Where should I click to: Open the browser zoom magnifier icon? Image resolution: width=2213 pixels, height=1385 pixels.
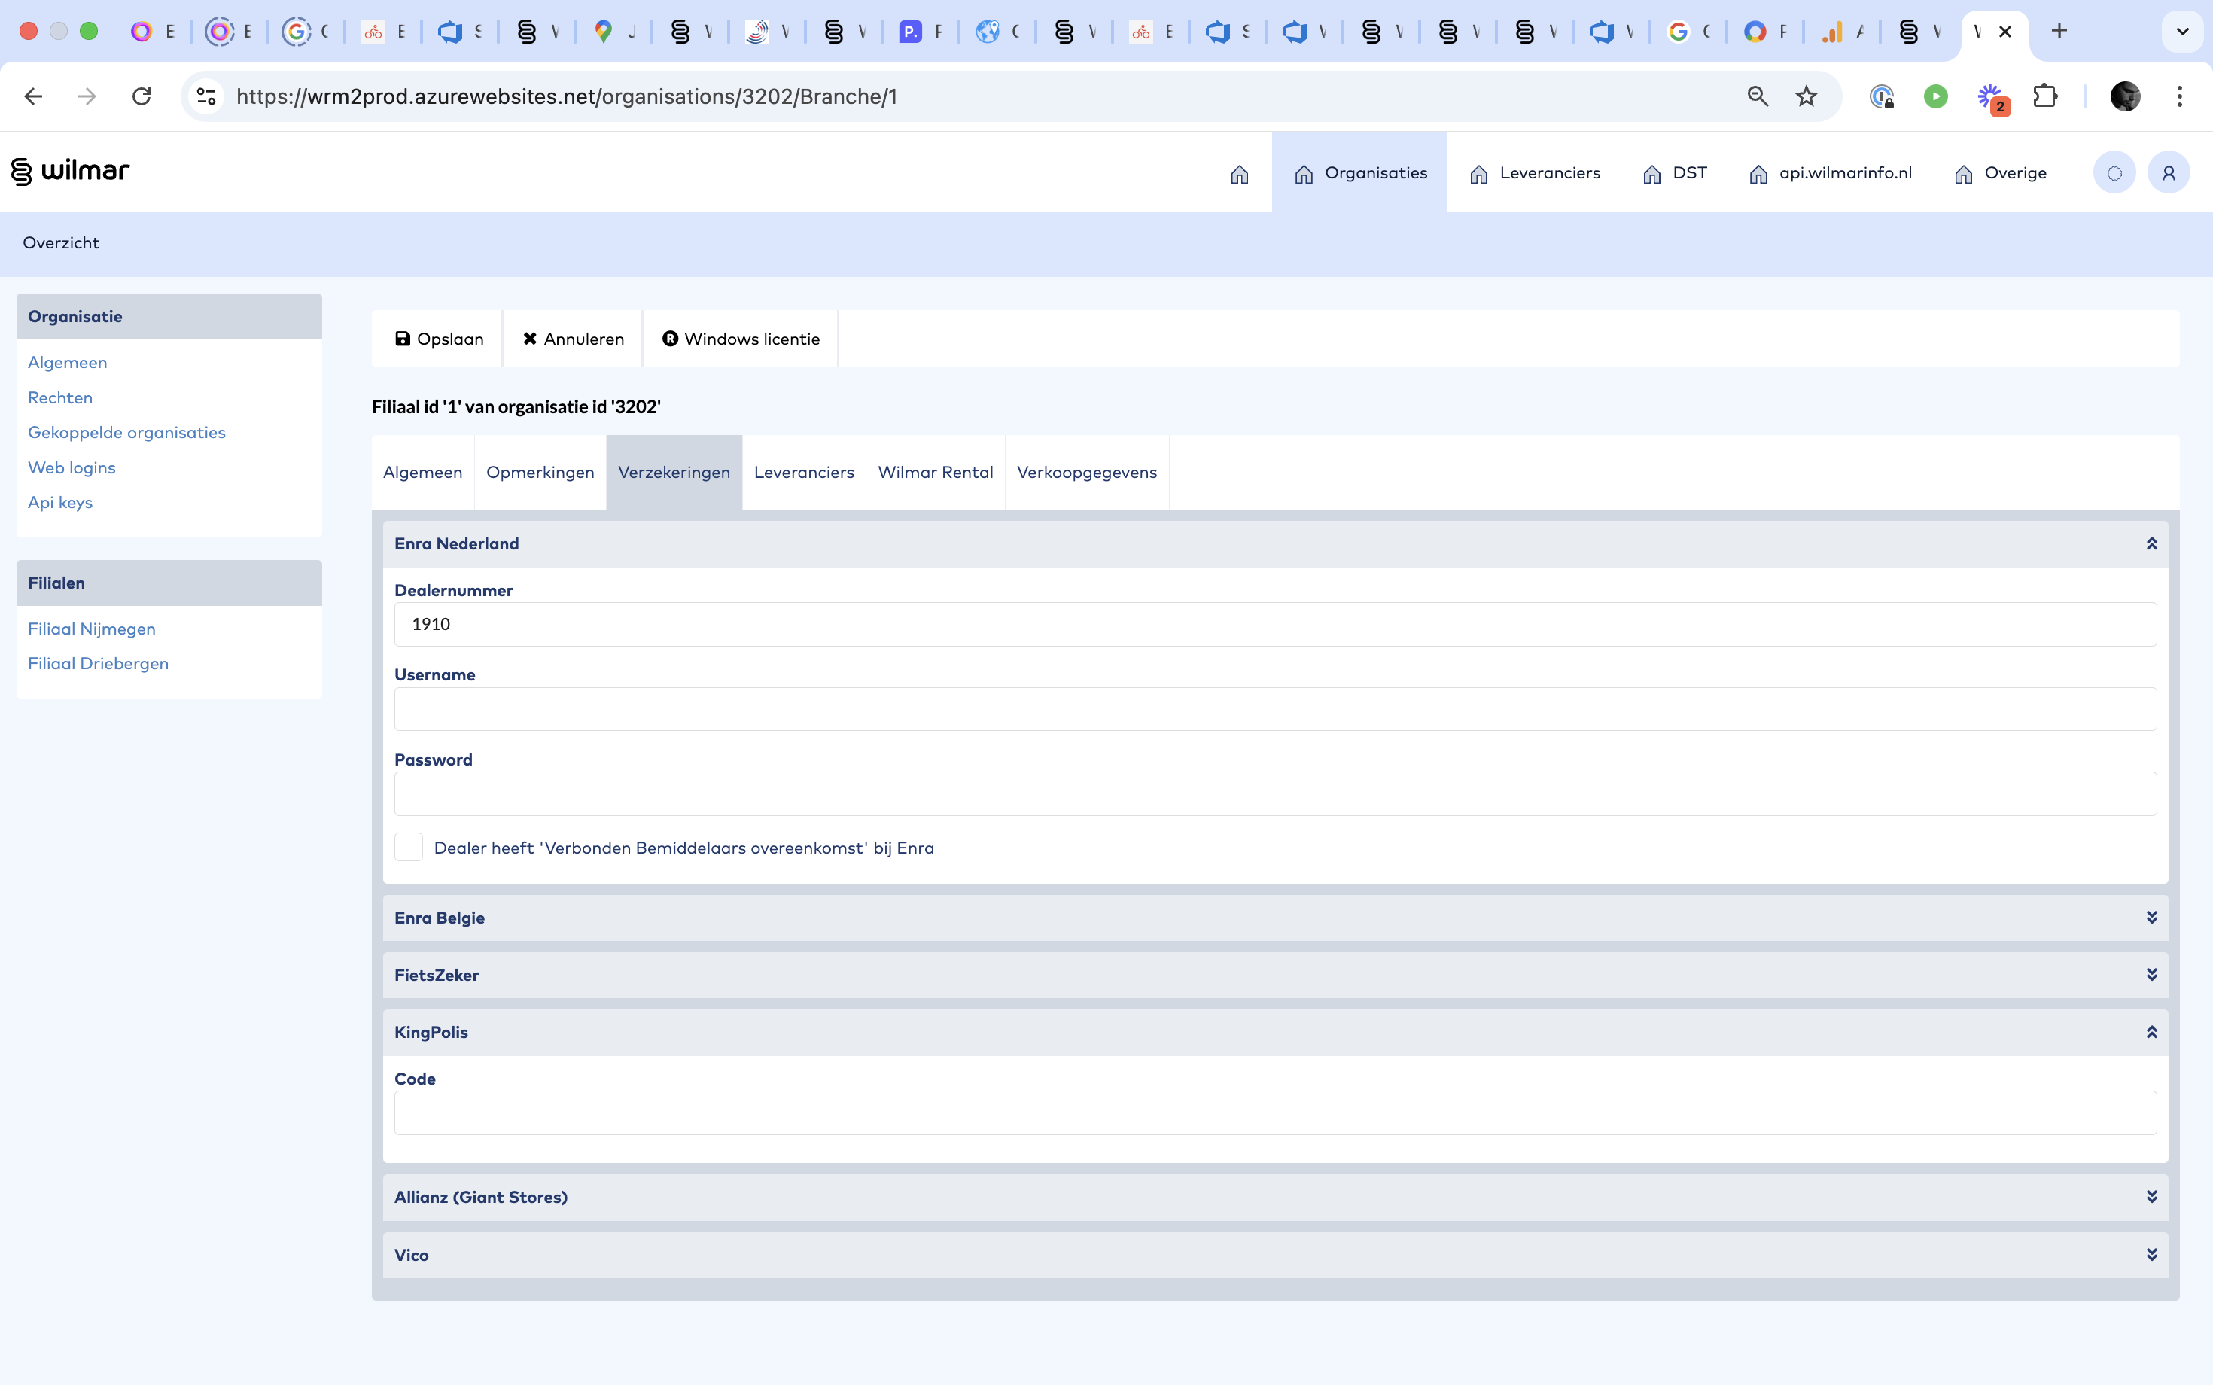1757,96
